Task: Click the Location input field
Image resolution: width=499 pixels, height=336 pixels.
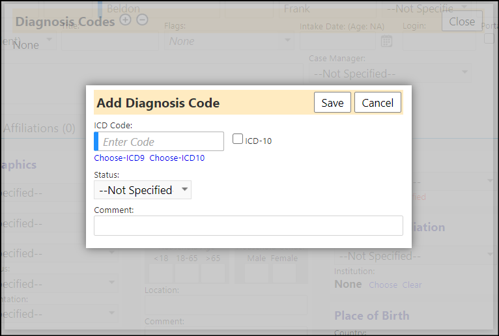Action: [226, 305]
